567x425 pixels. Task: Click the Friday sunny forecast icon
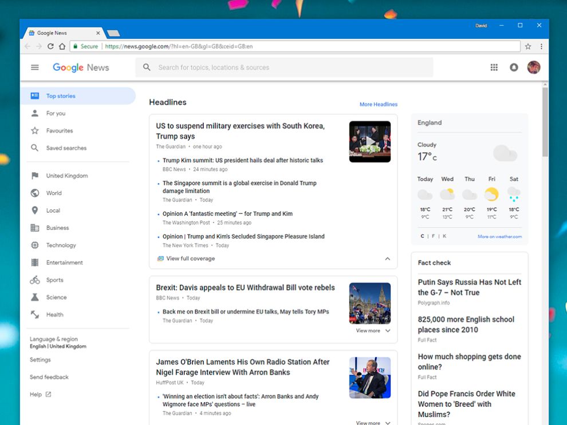click(x=491, y=194)
